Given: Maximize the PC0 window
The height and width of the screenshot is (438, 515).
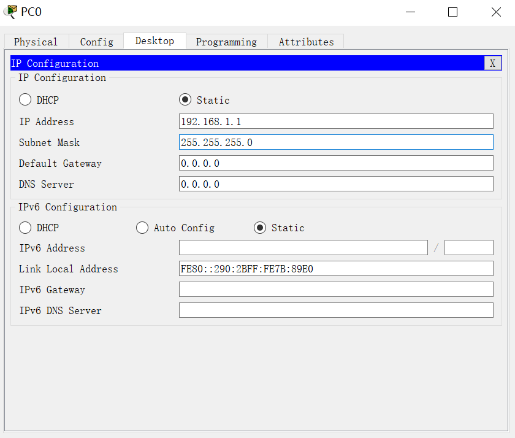Looking at the screenshot, I should pyautogui.click(x=452, y=12).
